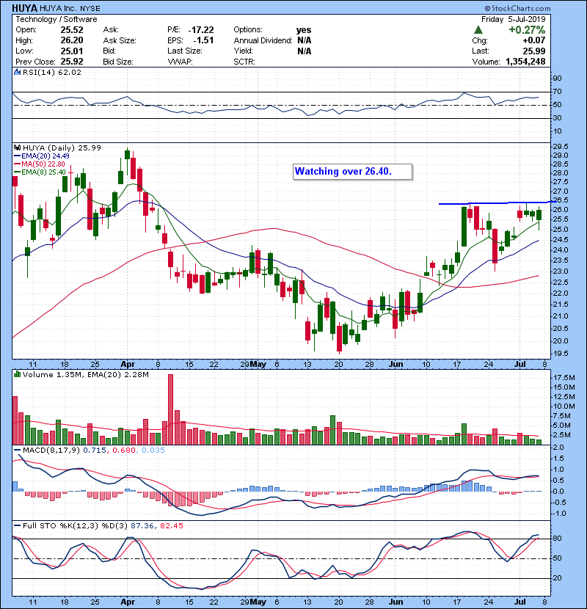
Task: Click the 'MACD(8,17,9)' panel label
Action: 51,450
